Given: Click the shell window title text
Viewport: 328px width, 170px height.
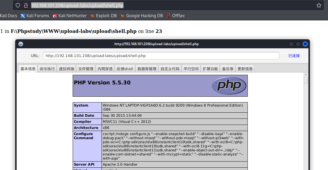Looking at the screenshot, I should pyautogui.click(x=156, y=44).
